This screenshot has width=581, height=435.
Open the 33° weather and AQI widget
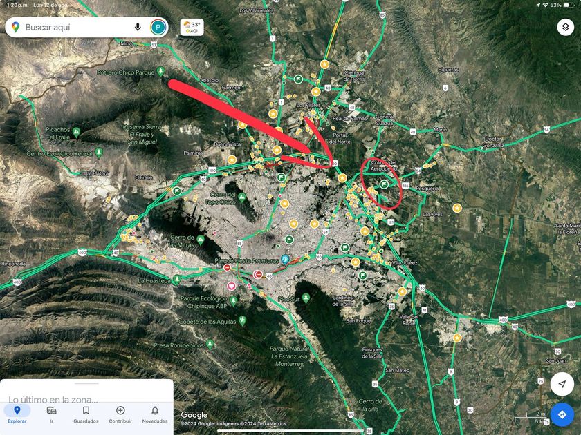(192, 28)
